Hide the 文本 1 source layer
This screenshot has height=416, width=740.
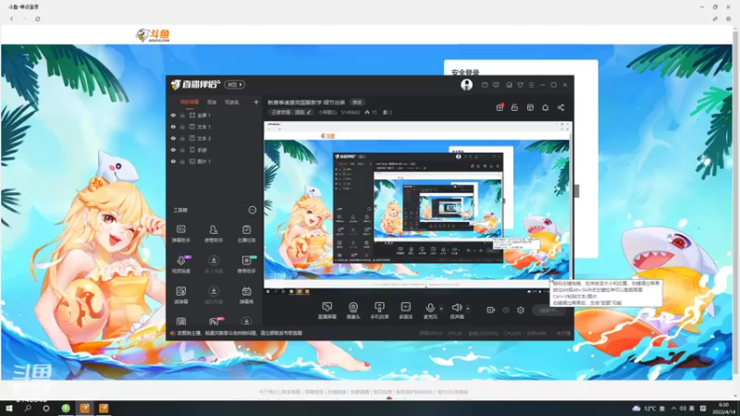pos(173,127)
